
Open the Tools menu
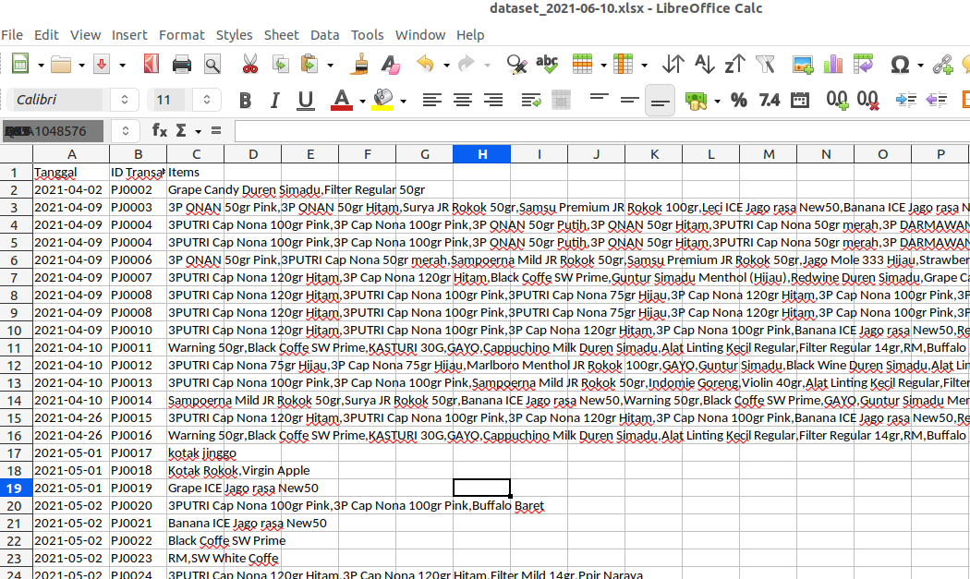coord(368,35)
